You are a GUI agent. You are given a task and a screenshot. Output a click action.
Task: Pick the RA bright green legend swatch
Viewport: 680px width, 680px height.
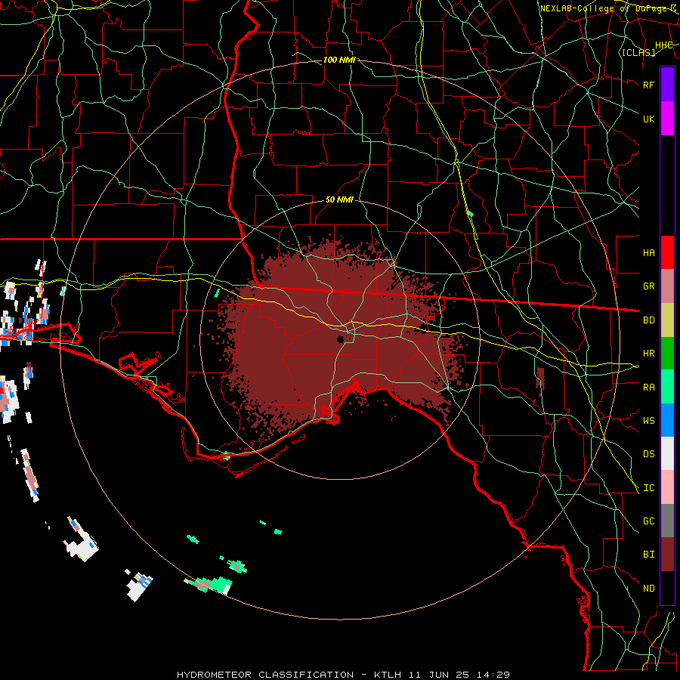(x=667, y=387)
